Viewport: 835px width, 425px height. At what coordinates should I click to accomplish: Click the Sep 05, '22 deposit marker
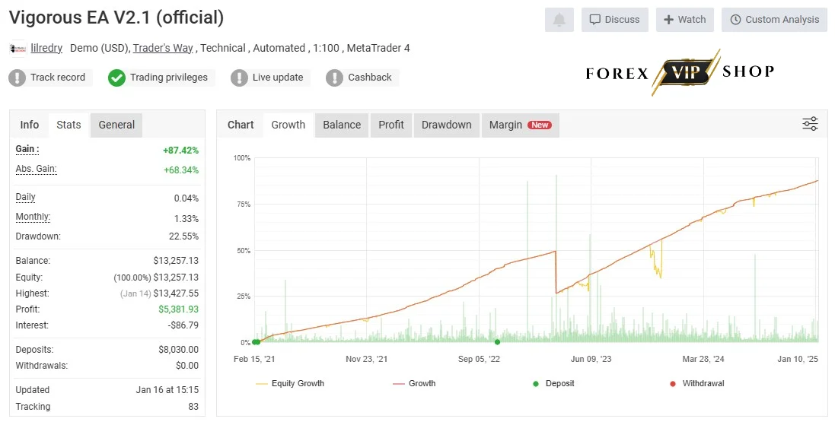(x=497, y=342)
